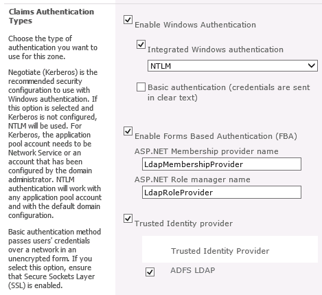322x295 pixels.
Task: Click the 'Enable Forms Based Authentication (FBA)' label
Action: (216, 136)
